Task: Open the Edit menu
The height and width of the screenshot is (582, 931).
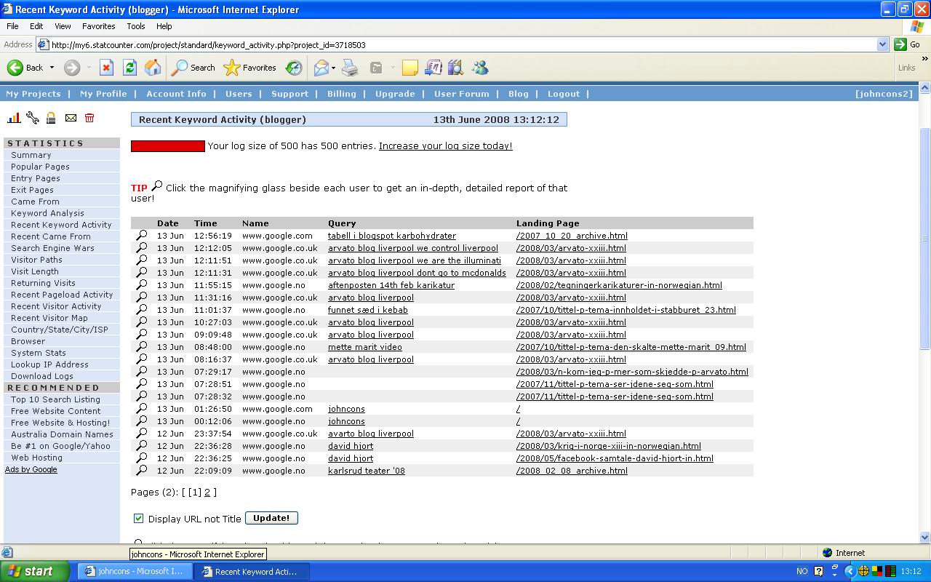Action: pyautogui.click(x=36, y=26)
